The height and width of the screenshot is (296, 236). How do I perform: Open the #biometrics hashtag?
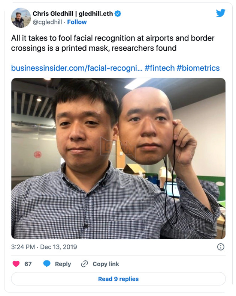click(198, 68)
